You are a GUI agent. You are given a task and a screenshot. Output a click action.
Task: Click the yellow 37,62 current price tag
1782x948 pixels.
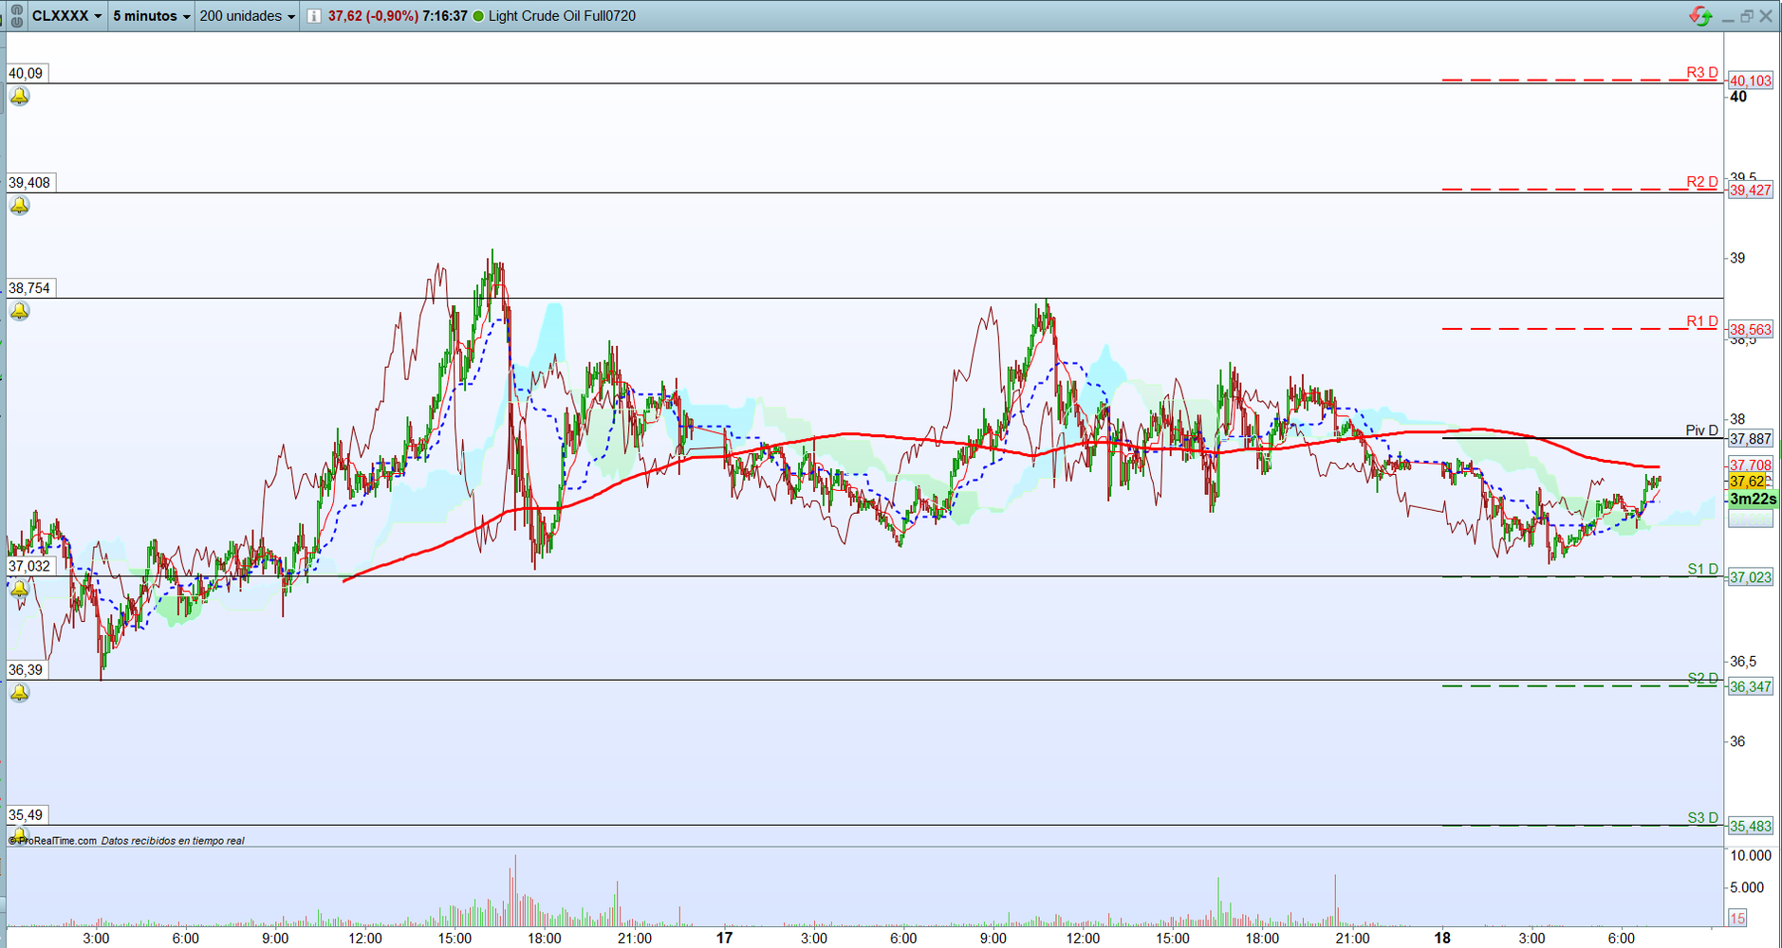1747,482
